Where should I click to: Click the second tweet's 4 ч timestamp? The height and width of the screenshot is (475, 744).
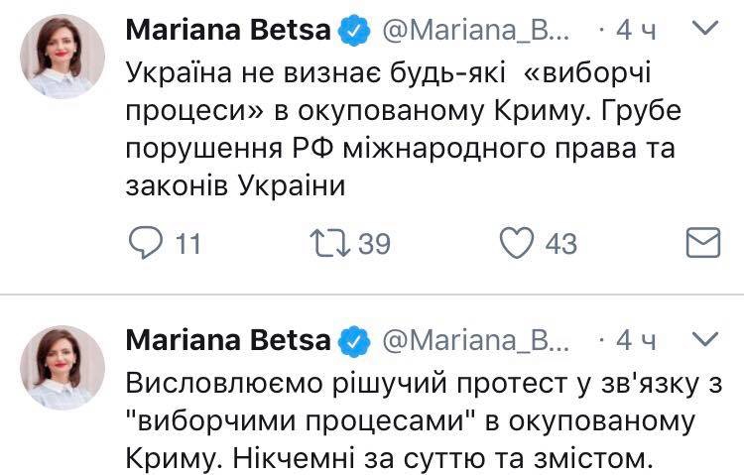pyautogui.click(x=635, y=341)
